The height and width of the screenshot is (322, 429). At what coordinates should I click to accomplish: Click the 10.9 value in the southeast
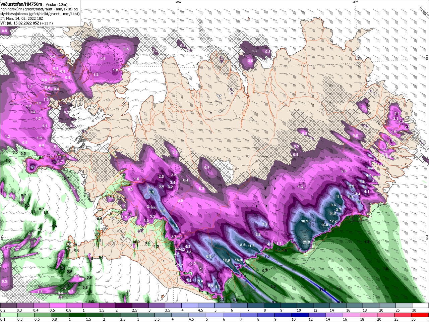tap(305, 221)
